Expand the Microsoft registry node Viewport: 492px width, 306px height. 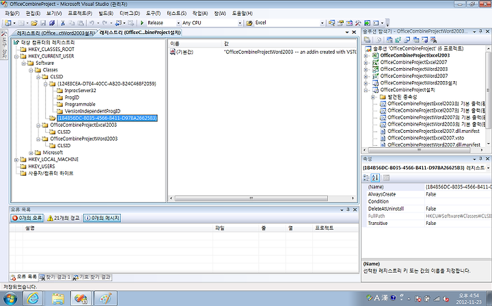click(31, 153)
